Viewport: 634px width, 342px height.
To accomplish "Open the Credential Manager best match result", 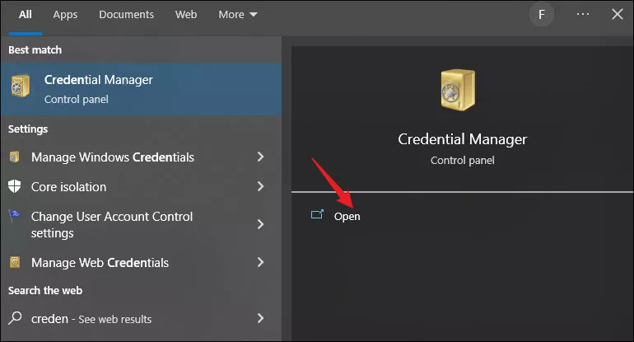I will click(141, 89).
